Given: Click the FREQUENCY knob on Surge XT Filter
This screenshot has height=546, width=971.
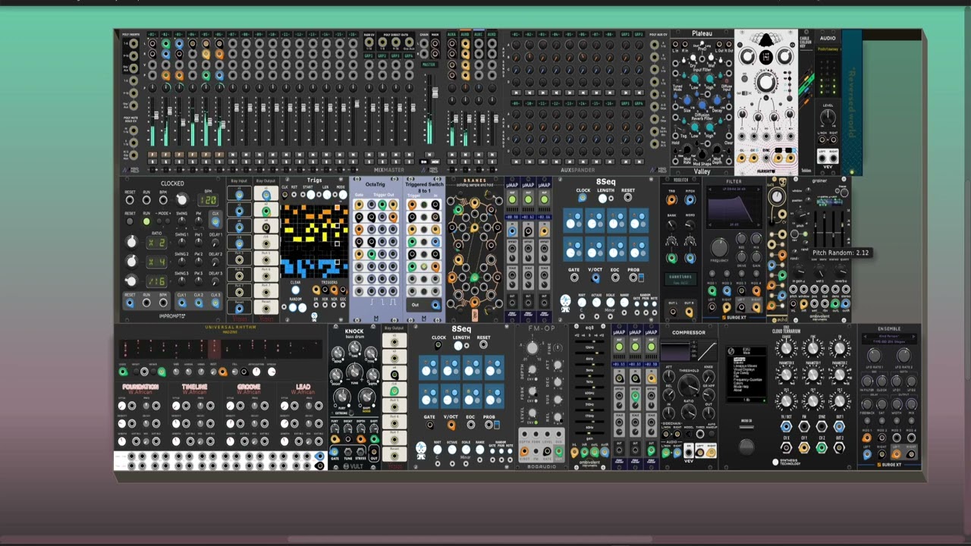Looking at the screenshot, I should (719, 247).
